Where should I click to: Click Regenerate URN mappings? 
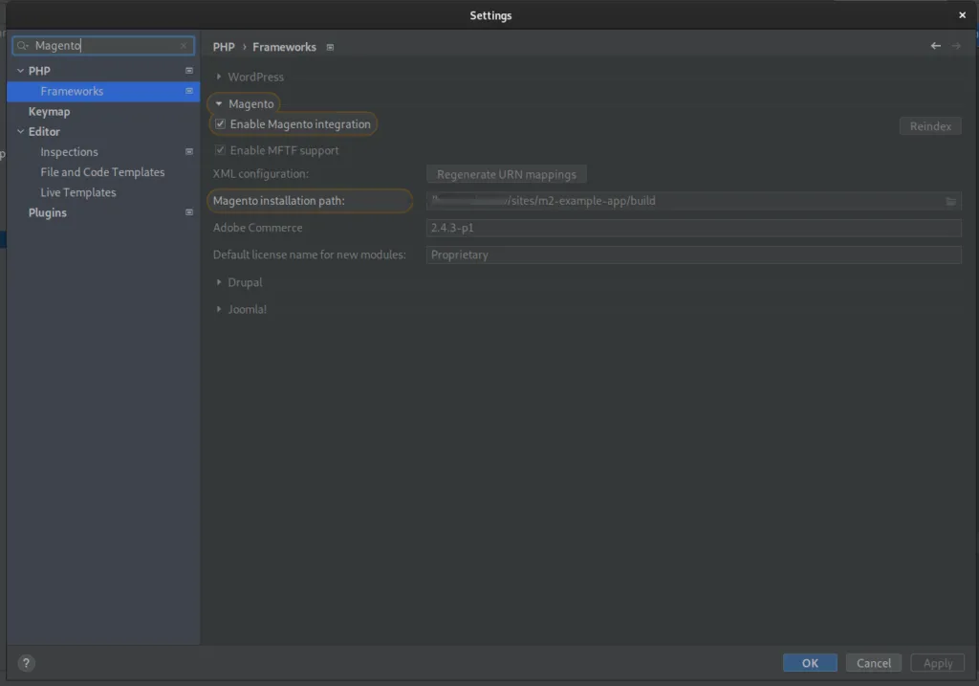click(507, 173)
